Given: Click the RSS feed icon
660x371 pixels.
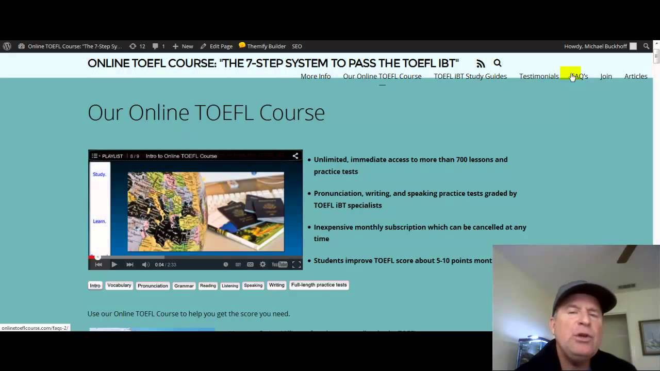Looking at the screenshot, I should pos(481,63).
